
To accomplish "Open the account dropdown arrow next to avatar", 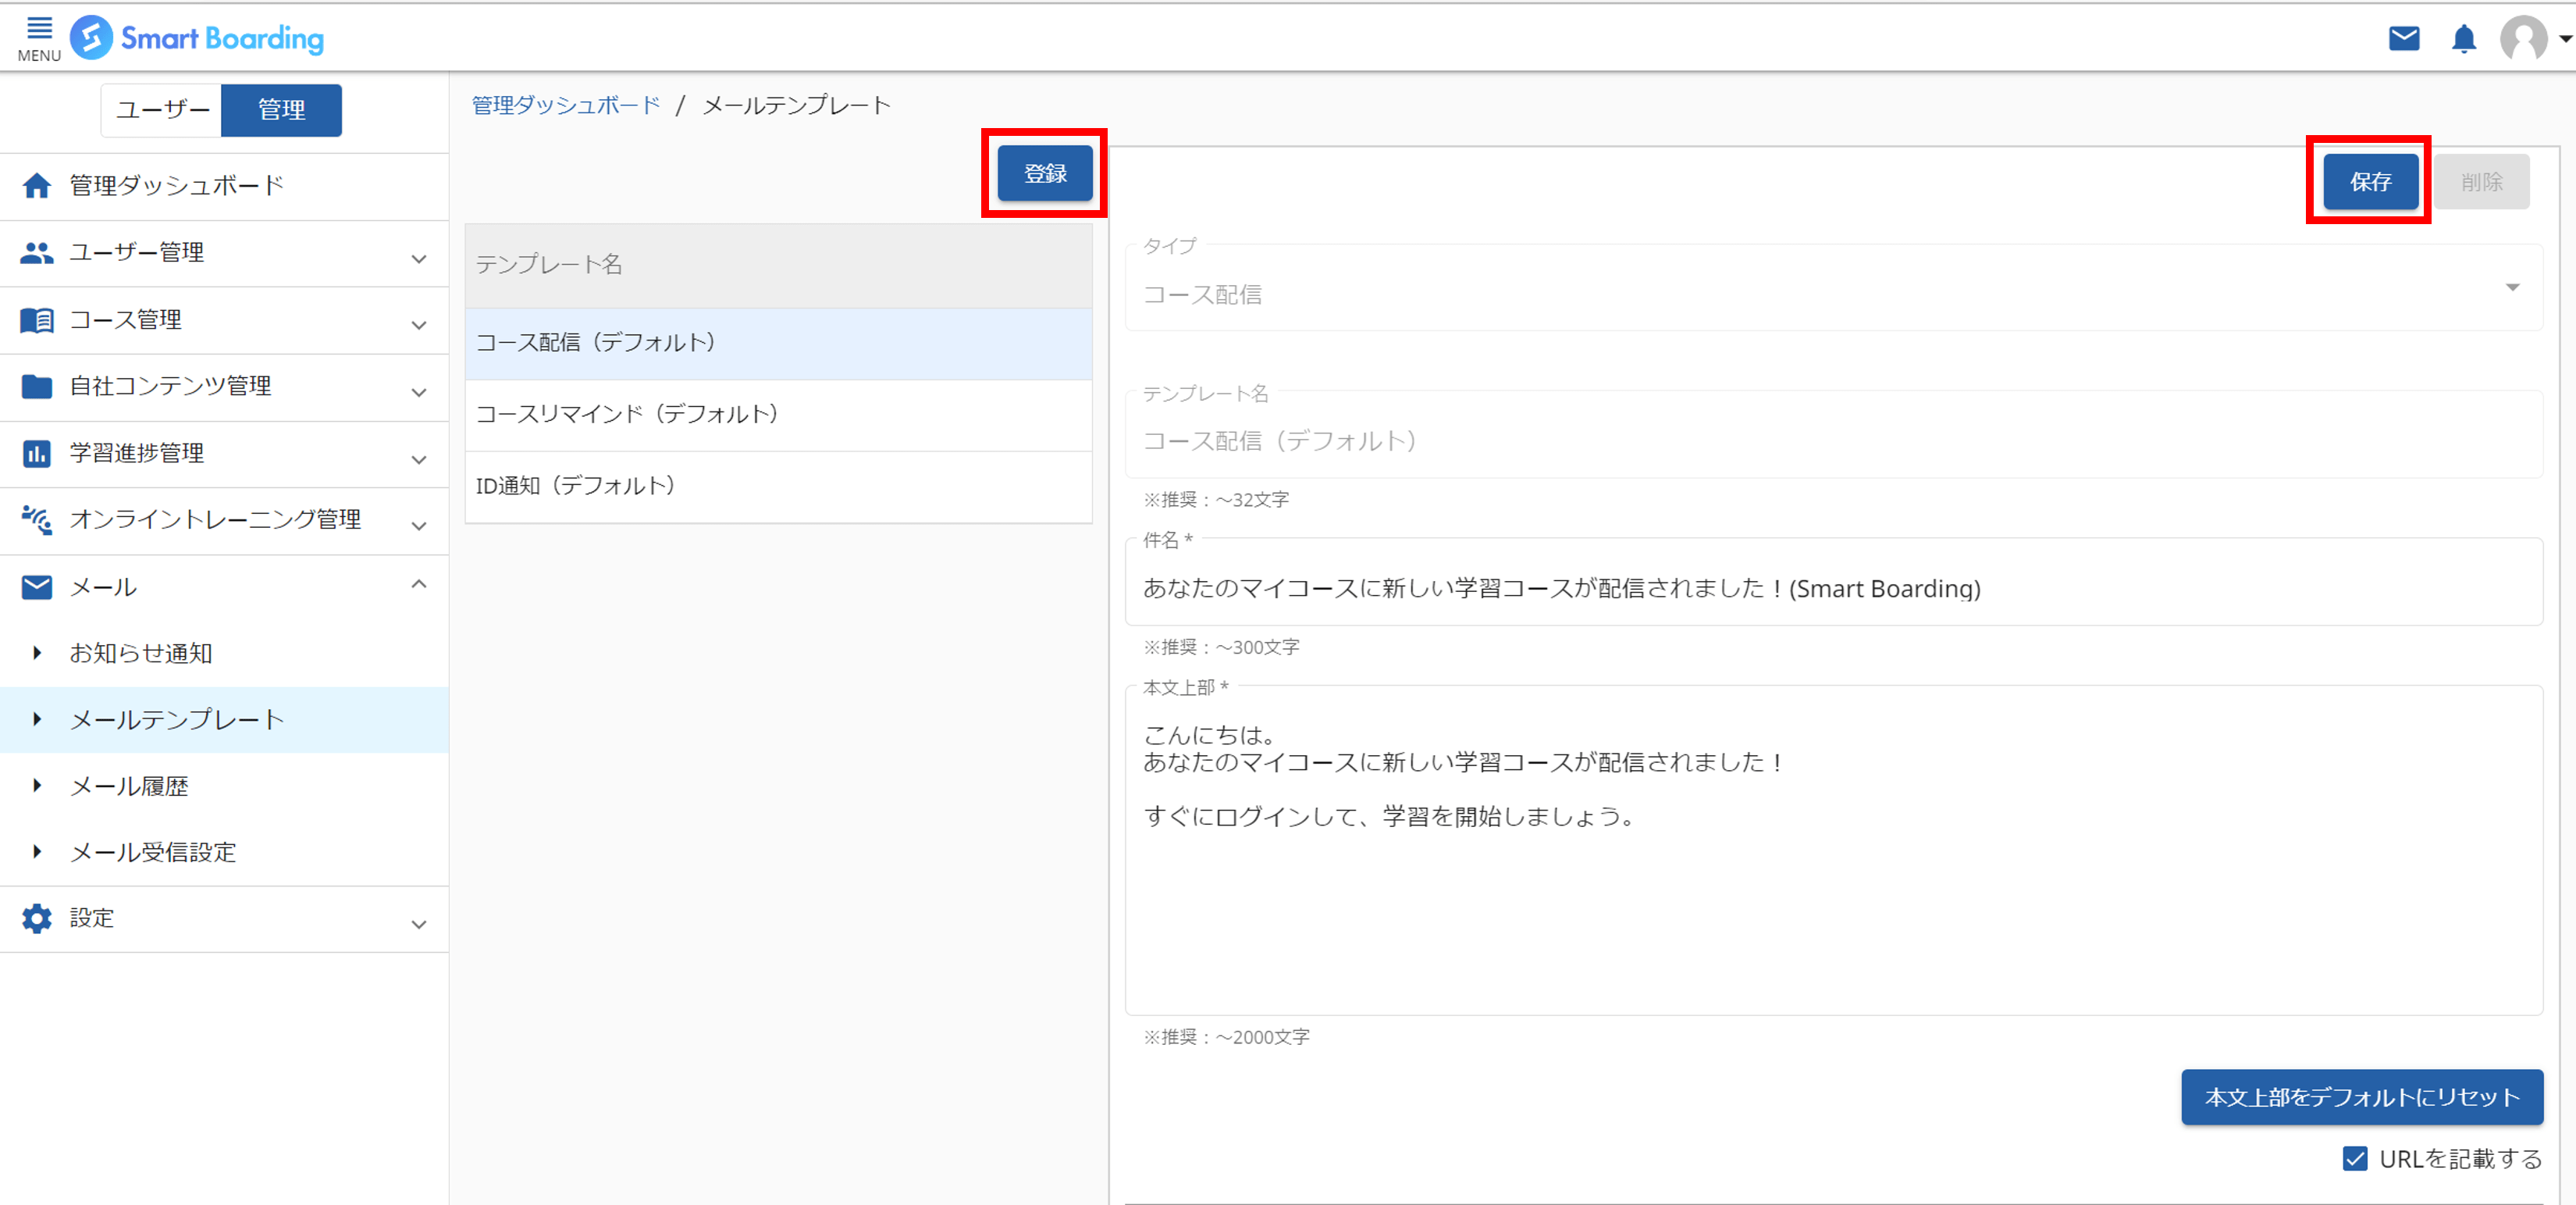I will (x=2565, y=39).
